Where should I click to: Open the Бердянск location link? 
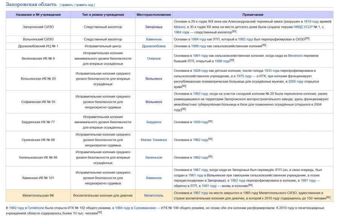click(154, 122)
